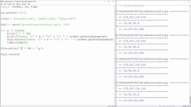Open the Window menu
Viewport: 191px width, 107px height.
click(x=24, y=4)
